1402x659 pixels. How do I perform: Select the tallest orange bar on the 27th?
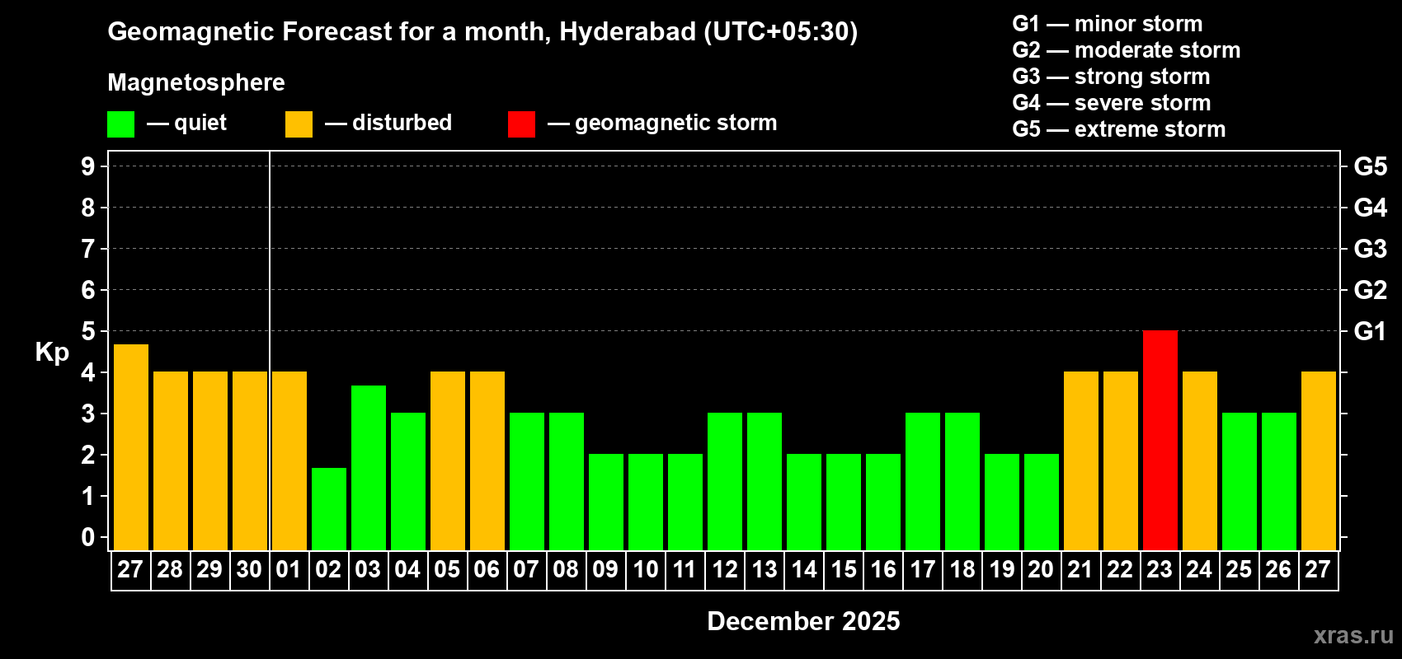[x=131, y=447]
